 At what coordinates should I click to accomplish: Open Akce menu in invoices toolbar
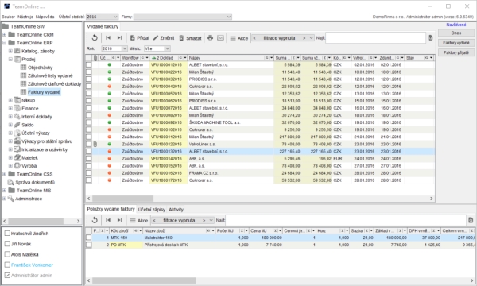[x=239, y=38]
